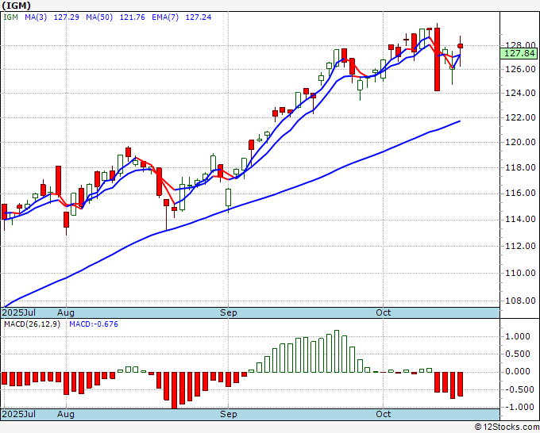Click the current price tag 127.84
Viewport: 540px width, 433px height.
pyautogui.click(x=519, y=53)
